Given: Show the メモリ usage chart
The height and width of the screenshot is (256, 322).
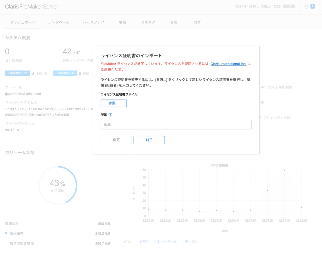Looking at the screenshot, I should [x=144, y=242].
